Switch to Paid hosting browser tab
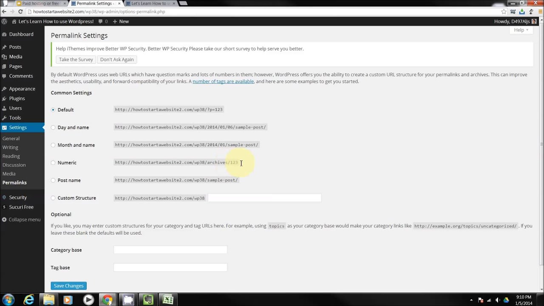Image resolution: width=544 pixels, height=306 pixels. point(41,3)
